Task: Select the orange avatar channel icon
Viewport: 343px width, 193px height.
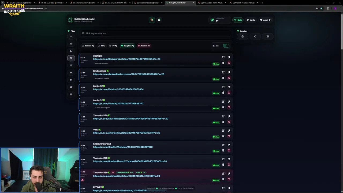Action: pyautogui.click(x=152, y=20)
